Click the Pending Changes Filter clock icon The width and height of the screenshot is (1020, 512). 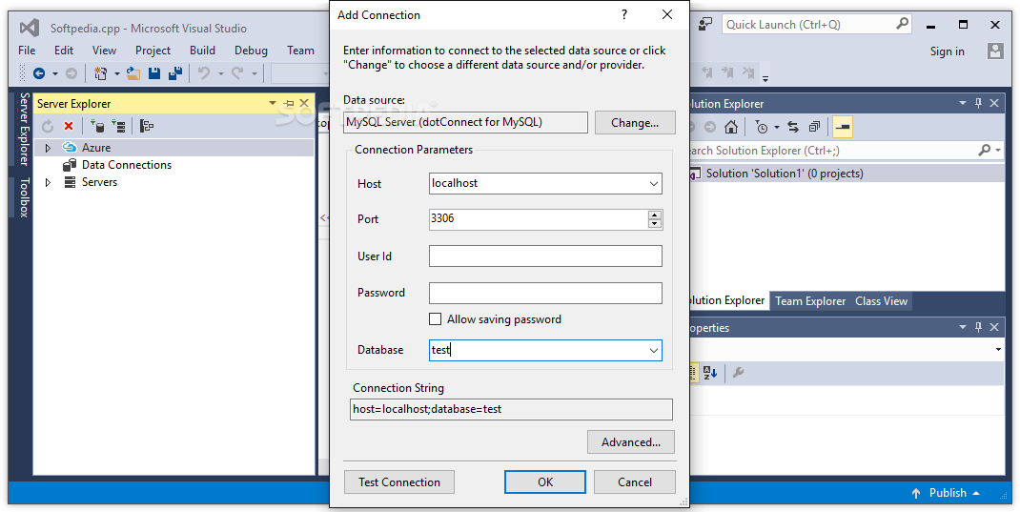(x=761, y=127)
